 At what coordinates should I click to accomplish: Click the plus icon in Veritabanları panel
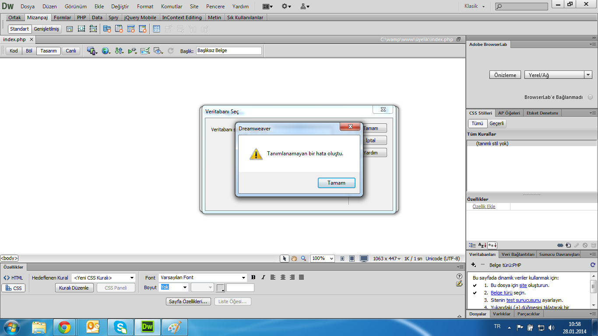[473, 265]
